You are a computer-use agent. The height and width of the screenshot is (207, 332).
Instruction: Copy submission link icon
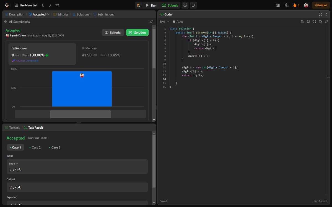point(151,22)
